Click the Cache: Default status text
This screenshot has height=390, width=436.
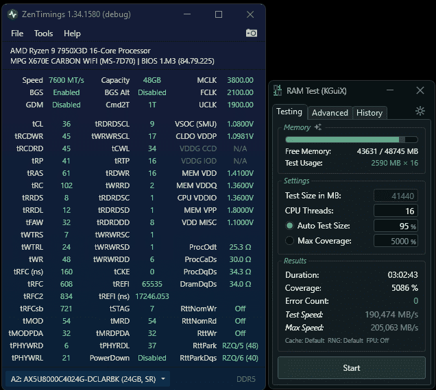pyautogui.click(x=304, y=341)
